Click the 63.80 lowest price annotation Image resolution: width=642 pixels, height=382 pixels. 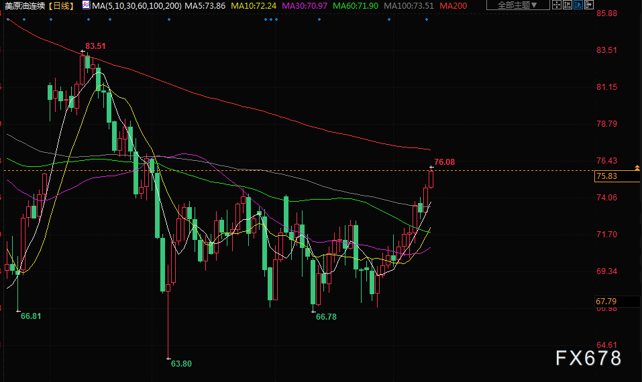point(181,364)
